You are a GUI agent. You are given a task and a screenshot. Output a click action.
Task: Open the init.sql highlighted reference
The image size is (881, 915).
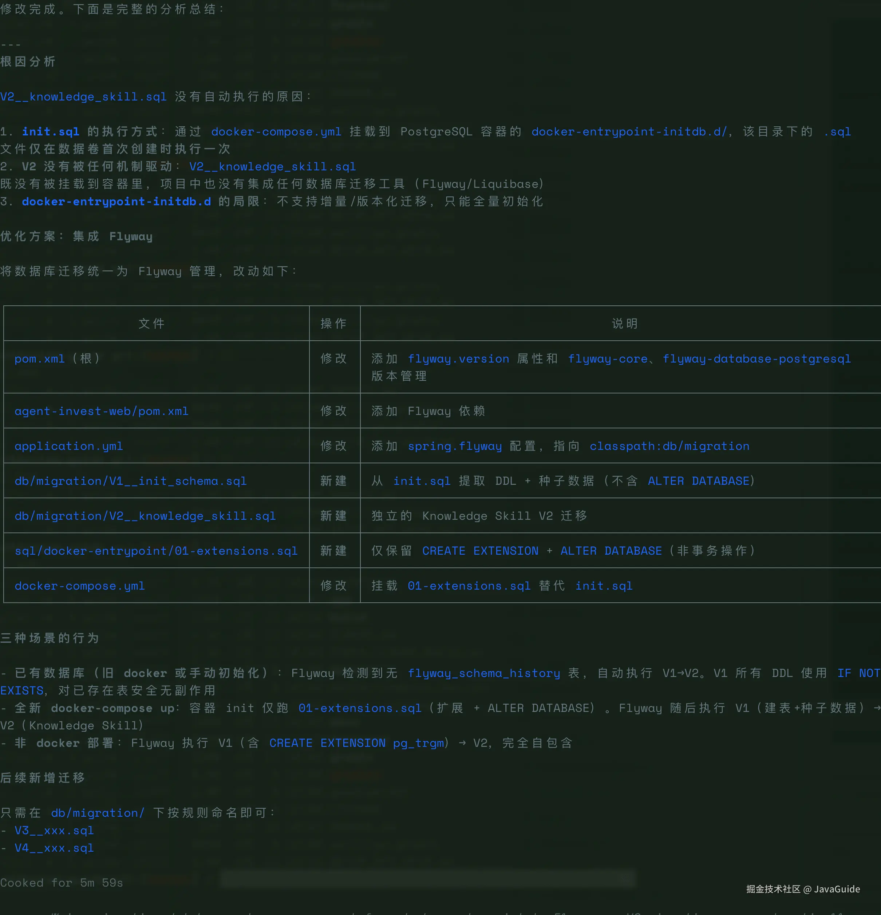(50, 132)
